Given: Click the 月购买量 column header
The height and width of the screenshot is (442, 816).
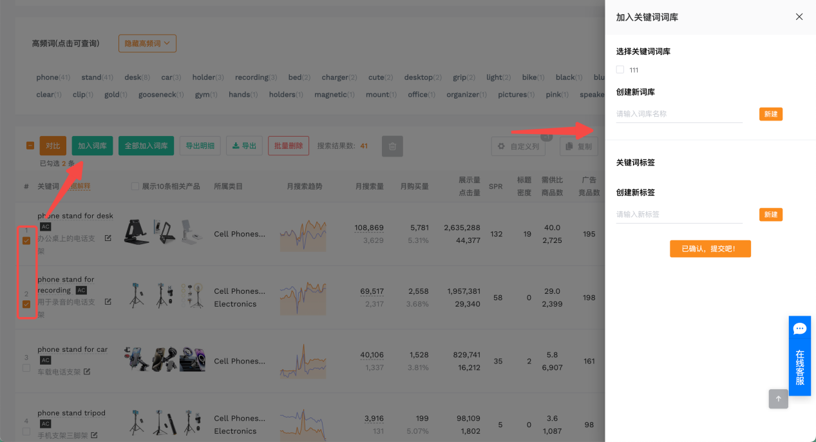Looking at the screenshot, I should (x=414, y=186).
